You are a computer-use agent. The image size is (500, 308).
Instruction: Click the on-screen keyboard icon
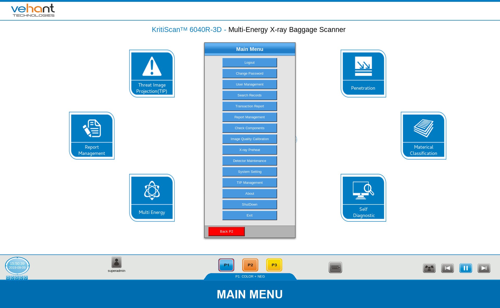click(335, 267)
